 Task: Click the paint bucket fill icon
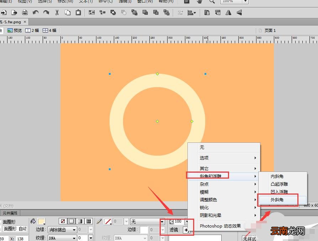[x=33, y=221]
